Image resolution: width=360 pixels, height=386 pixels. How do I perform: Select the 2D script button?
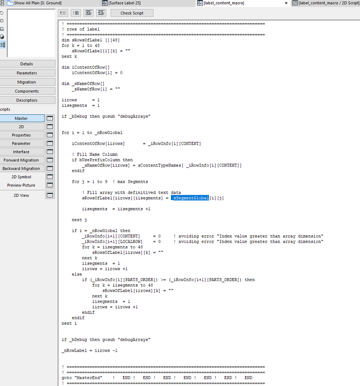21,127
